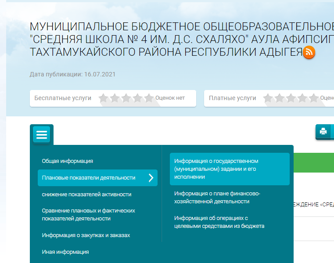Toggle the hamburger menu button
The width and height of the screenshot is (334, 263).
pyautogui.click(x=42, y=134)
